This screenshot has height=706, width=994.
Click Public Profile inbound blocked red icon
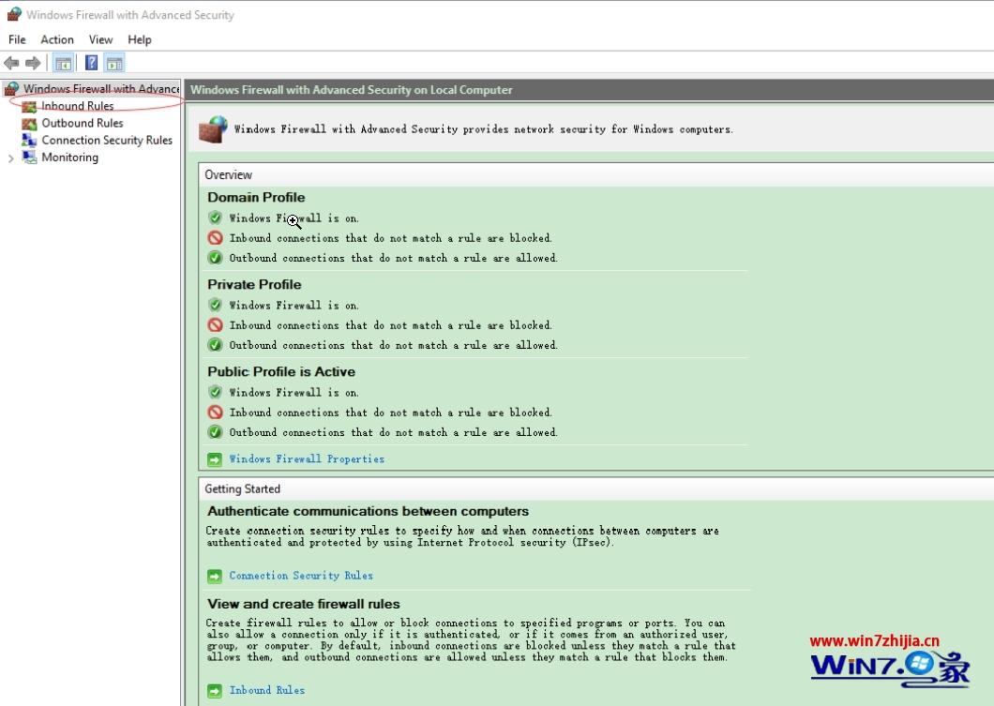tap(215, 412)
